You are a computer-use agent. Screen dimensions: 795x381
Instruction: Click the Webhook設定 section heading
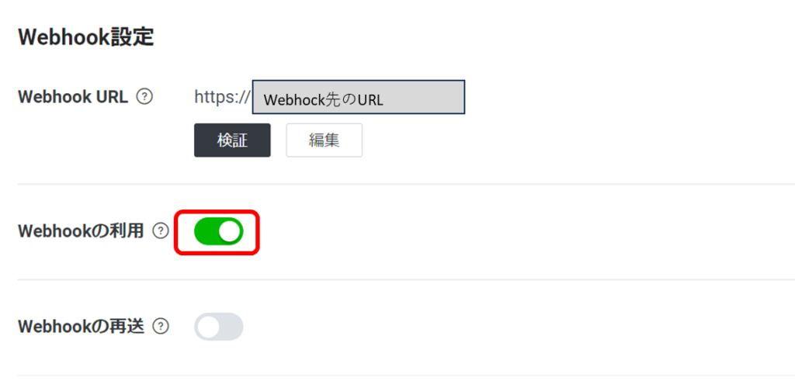(x=85, y=38)
